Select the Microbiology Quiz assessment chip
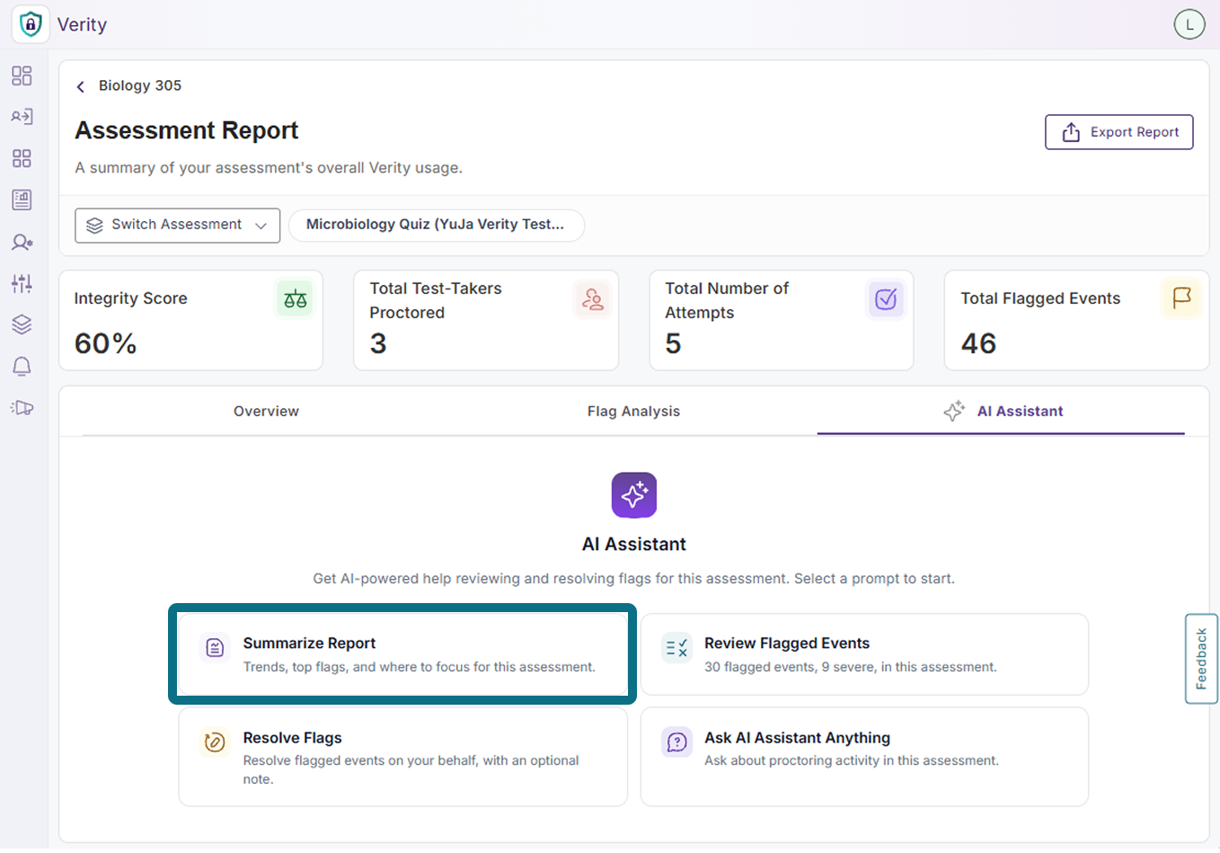 coord(436,225)
